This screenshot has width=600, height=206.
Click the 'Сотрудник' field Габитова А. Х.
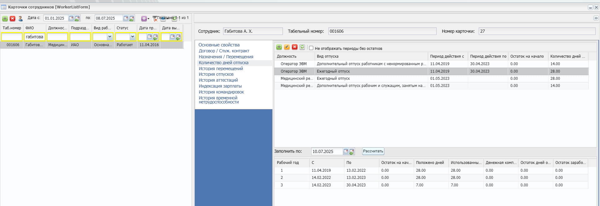pyautogui.click(x=253, y=31)
